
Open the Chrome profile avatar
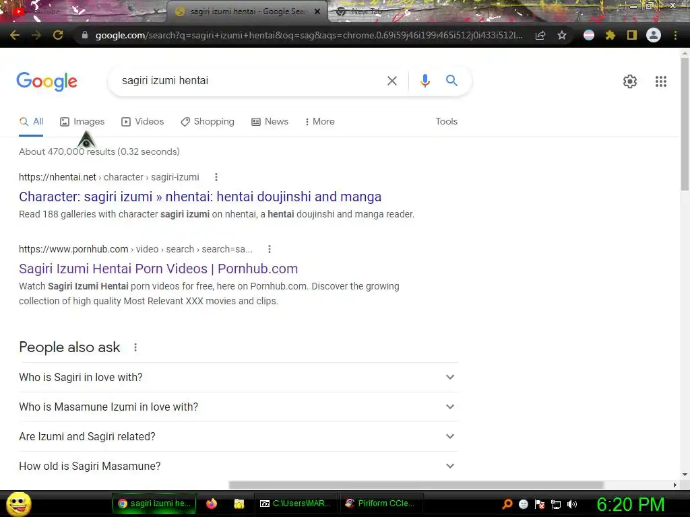tap(654, 35)
